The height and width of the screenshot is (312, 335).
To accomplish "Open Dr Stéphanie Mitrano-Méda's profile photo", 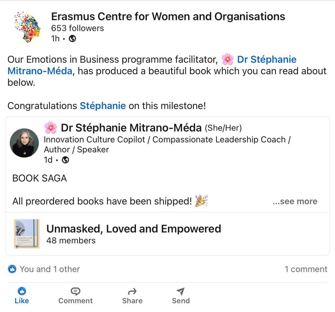I will point(24,143).
